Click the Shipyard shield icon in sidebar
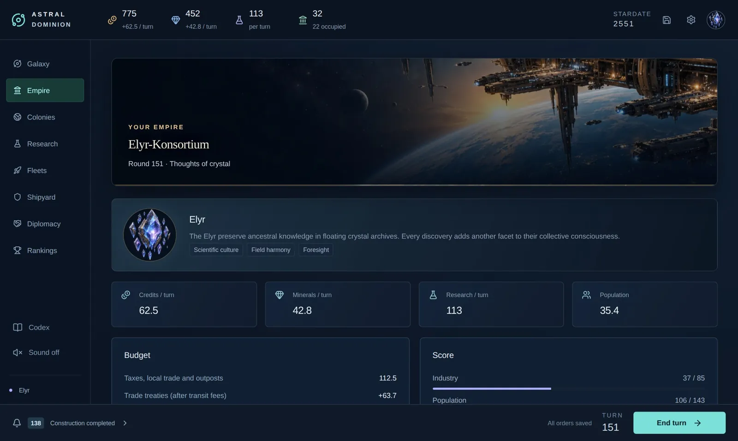The width and height of the screenshot is (738, 441). point(18,197)
